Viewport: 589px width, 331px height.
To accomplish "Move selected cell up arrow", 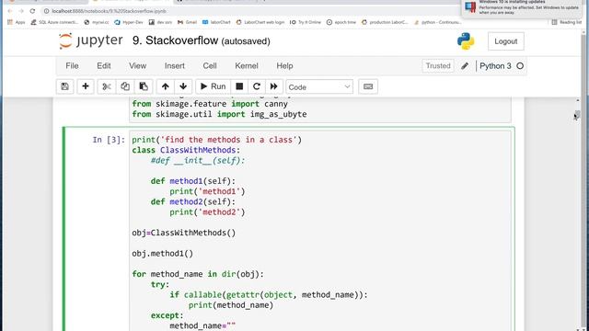I will [x=166, y=86].
